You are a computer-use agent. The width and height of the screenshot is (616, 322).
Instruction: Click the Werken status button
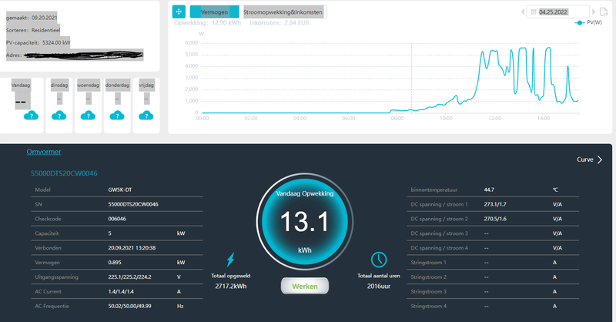click(305, 287)
